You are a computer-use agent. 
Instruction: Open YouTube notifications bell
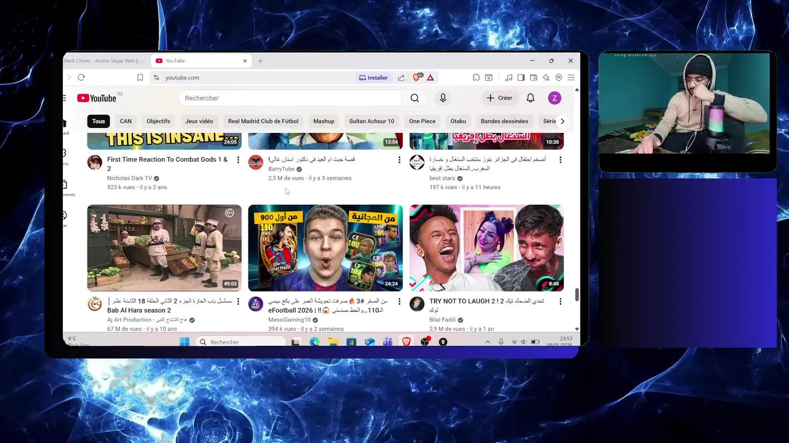click(x=530, y=98)
